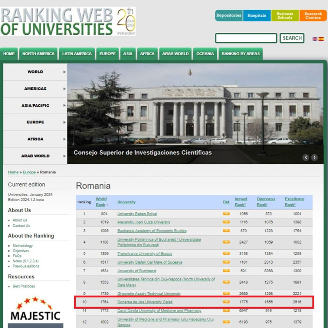The image size is (328, 328).
Task: Open Notes (0,1,2,3,4) link
Action: (25, 261)
